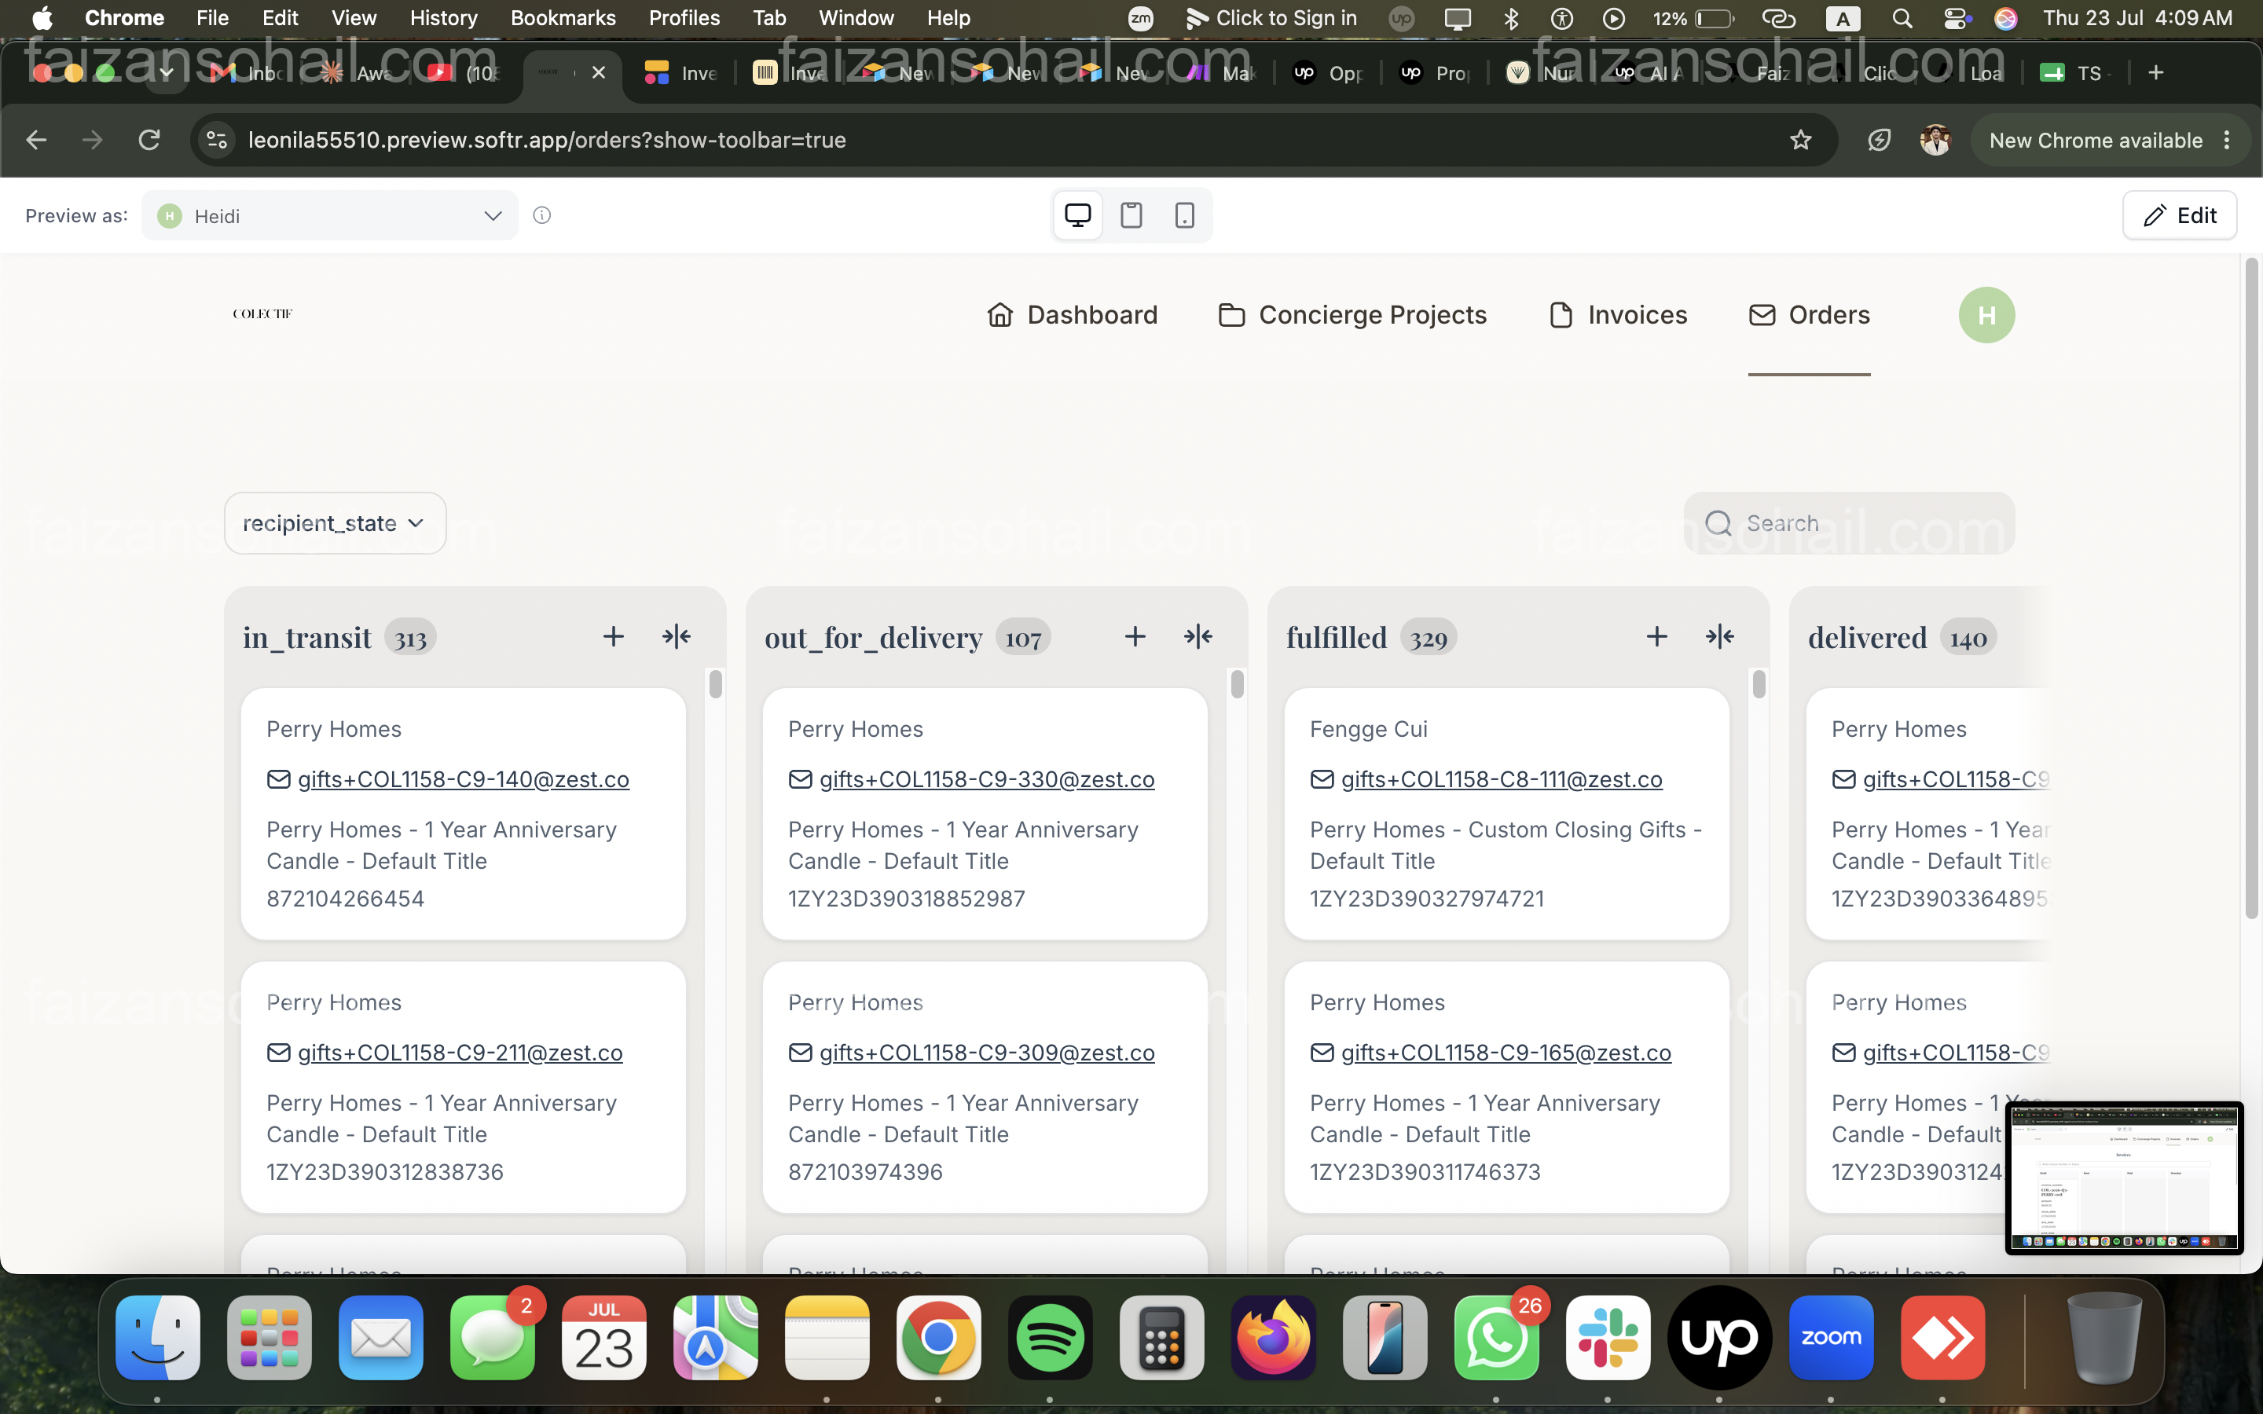Image resolution: width=2263 pixels, height=1414 pixels.
Task: Click tracking number 1ZY23D390318852987
Action: (x=906, y=899)
